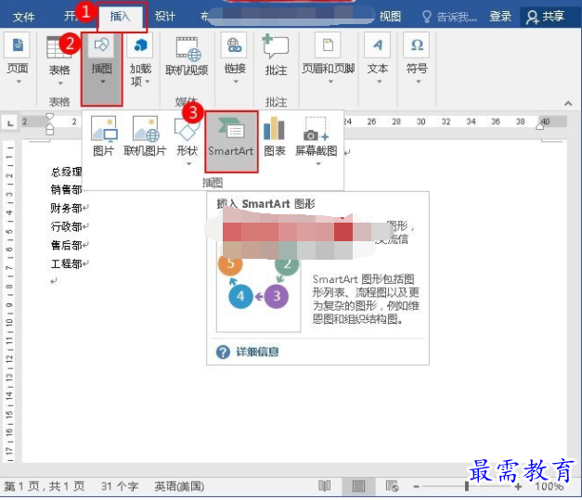Click the zoom slider handle
Image resolution: width=582 pixels, height=500 pixels.
click(467, 486)
